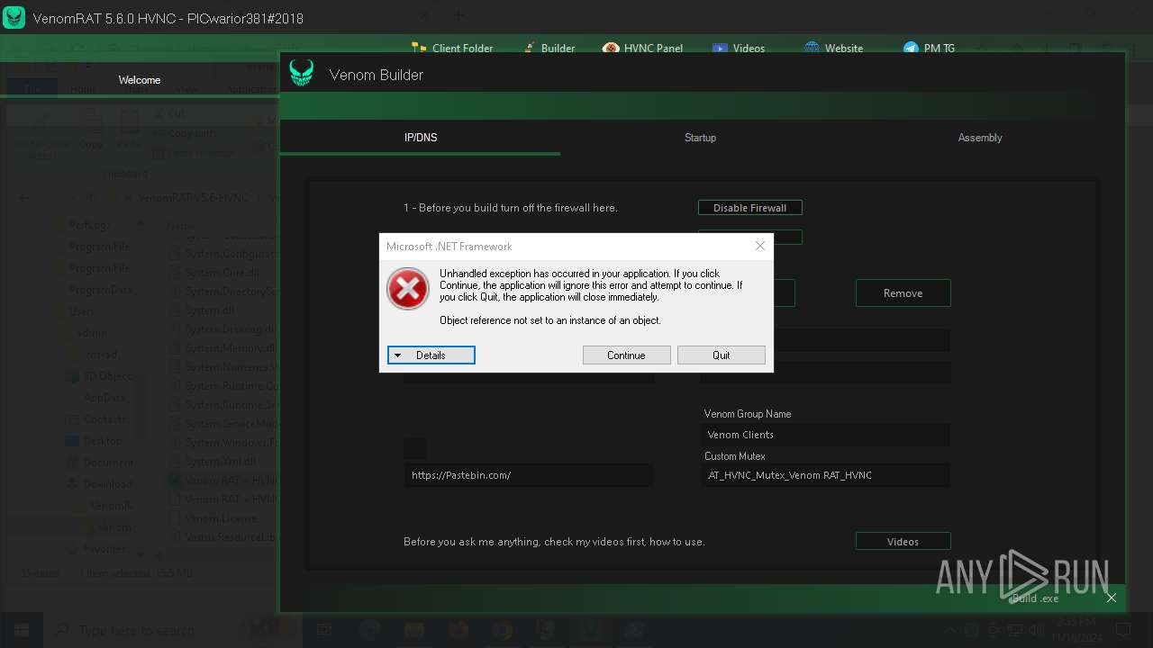Click the Custom Mutex input field

(825, 475)
